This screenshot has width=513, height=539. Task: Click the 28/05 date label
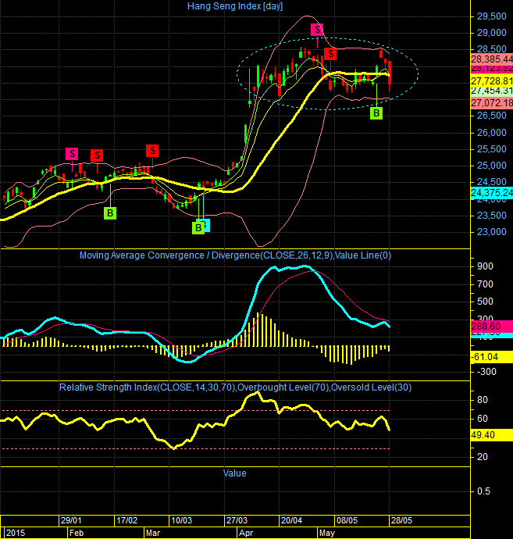(x=401, y=520)
